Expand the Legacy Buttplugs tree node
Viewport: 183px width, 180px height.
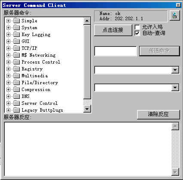8,110
